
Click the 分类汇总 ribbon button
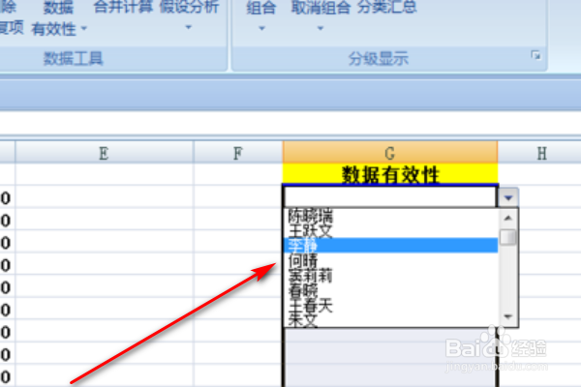point(386,7)
